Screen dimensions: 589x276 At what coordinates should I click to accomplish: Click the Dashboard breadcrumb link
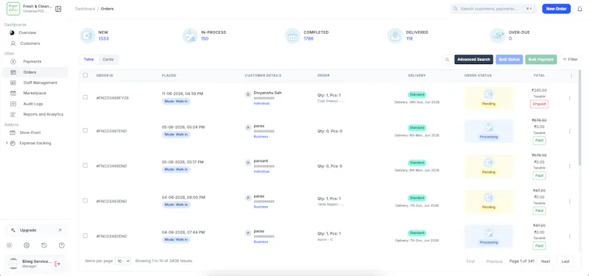85,9
